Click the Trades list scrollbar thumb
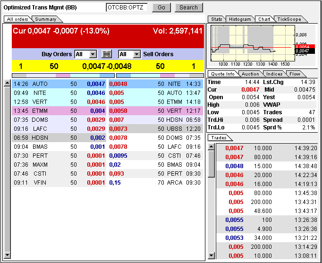The width and height of the screenshot is (322, 263). point(212,164)
